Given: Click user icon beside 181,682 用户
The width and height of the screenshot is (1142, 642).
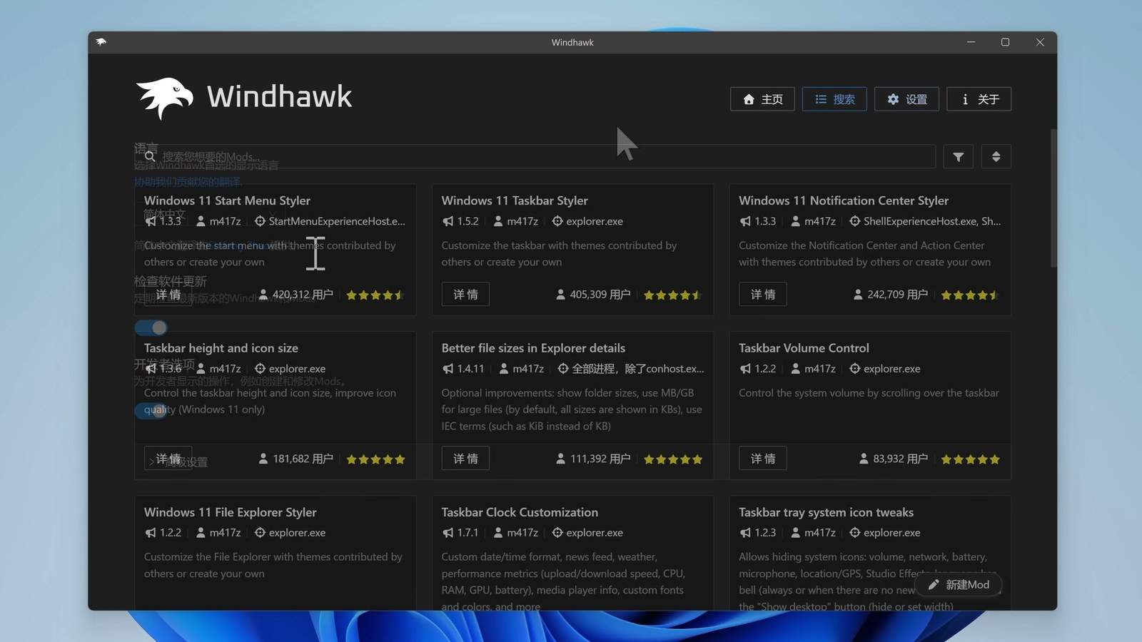Looking at the screenshot, I should pyautogui.click(x=263, y=459).
